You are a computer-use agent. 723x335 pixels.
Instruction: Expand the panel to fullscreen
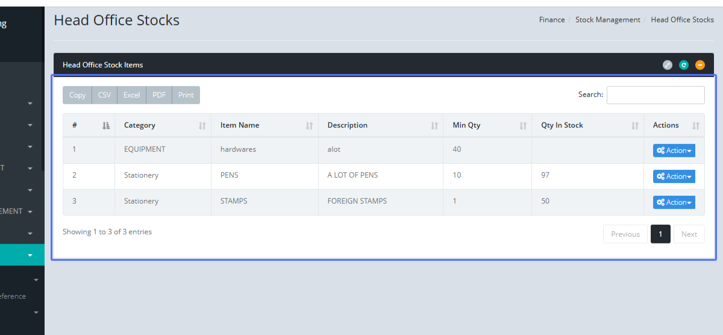coord(667,65)
